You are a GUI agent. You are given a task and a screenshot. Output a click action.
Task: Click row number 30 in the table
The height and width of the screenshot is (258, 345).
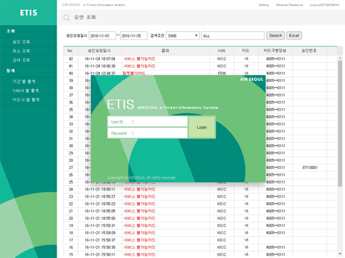tap(71, 146)
